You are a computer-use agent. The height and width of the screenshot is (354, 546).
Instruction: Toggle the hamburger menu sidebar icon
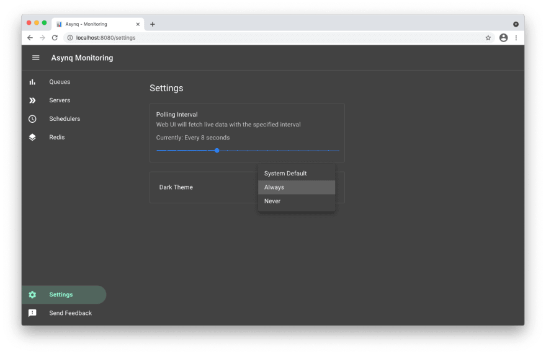(x=35, y=58)
